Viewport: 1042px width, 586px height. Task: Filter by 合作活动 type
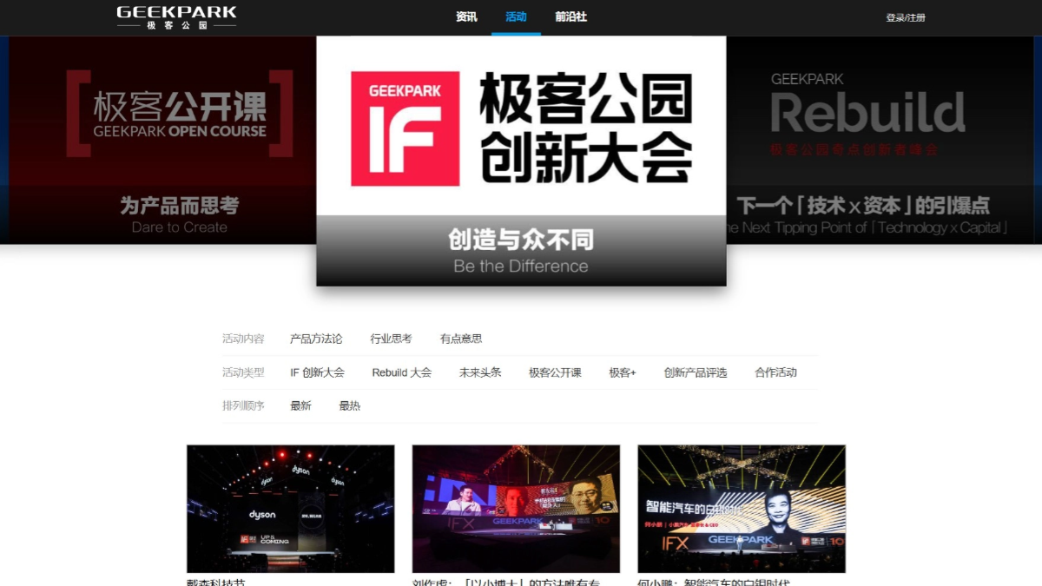tap(775, 372)
